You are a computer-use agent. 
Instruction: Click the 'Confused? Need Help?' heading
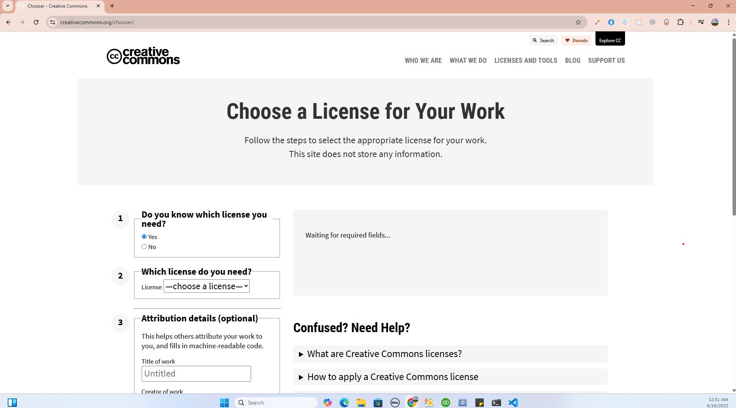click(352, 328)
